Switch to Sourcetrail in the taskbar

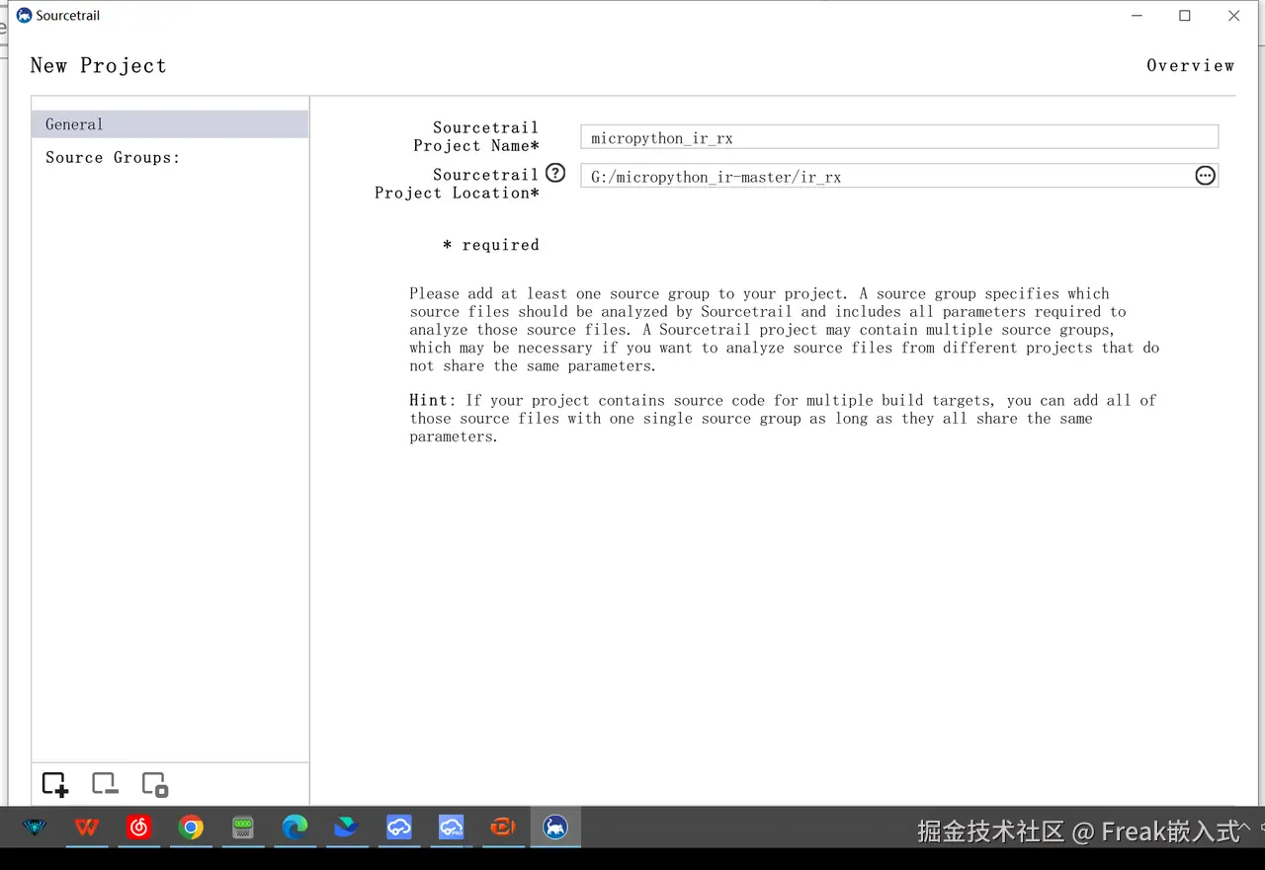click(x=555, y=828)
